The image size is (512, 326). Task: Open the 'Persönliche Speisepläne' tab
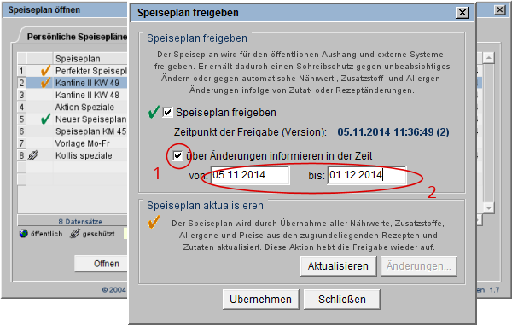[x=77, y=37]
